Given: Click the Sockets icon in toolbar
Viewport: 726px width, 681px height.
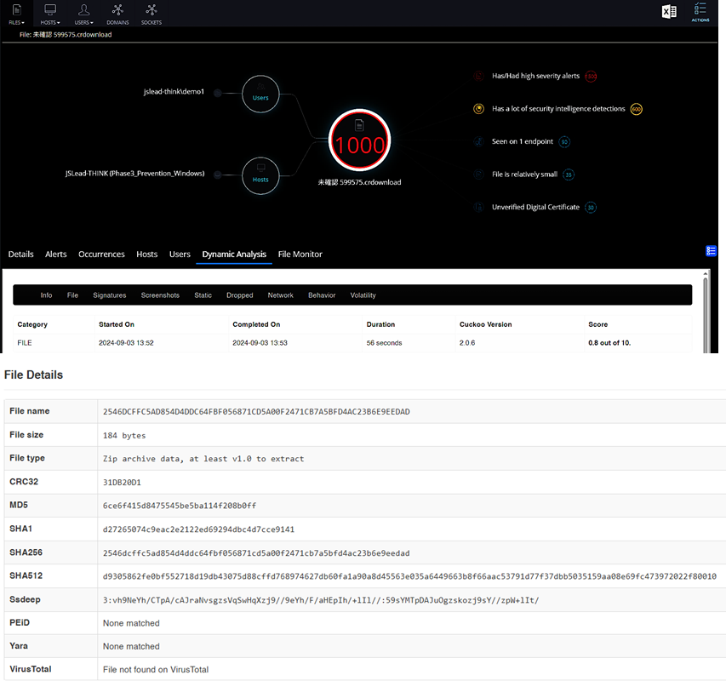Looking at the screenshot, I should coord(151,13).
